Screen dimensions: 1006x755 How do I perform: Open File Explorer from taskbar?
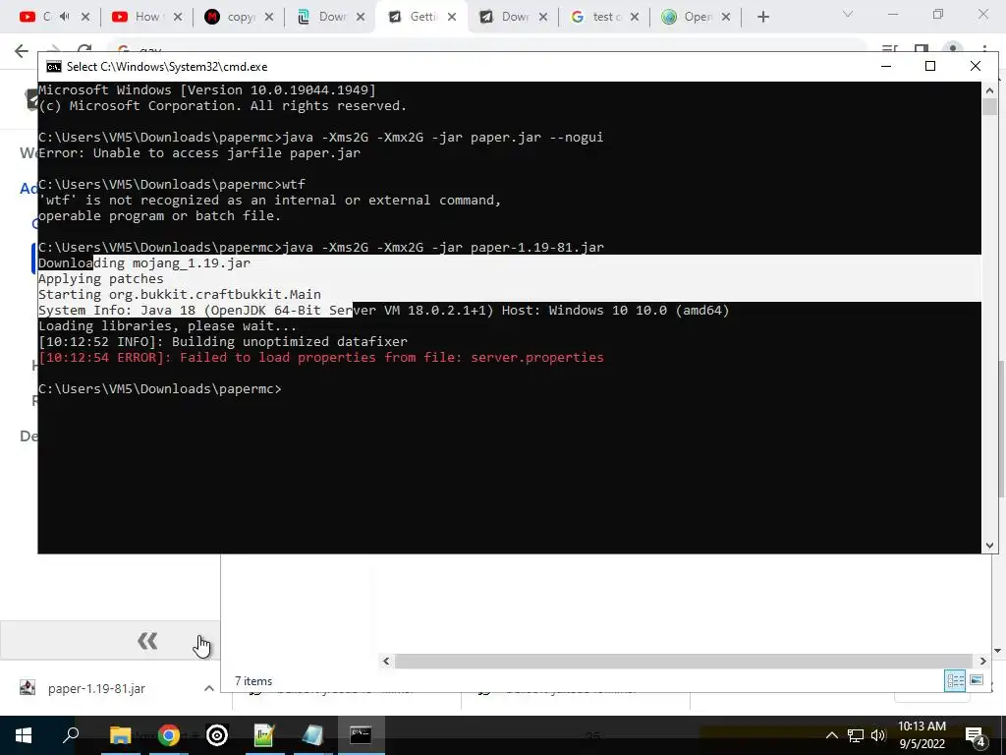pyautogui.click(x=120, y=735)
